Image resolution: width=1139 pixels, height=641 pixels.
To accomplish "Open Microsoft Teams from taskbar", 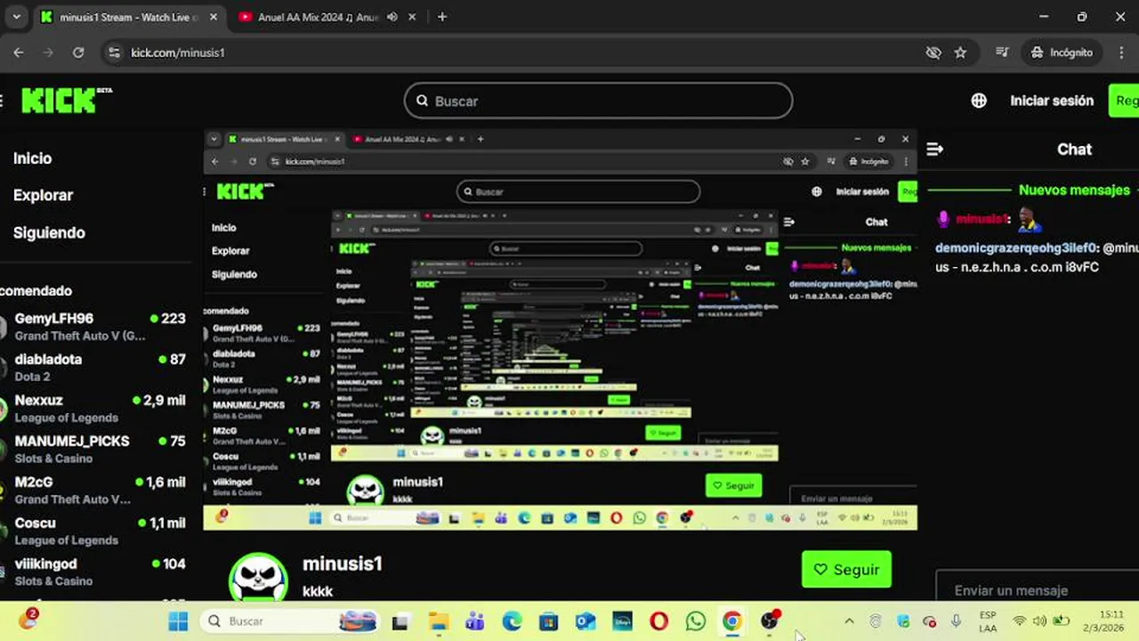I will click(475, 621).
